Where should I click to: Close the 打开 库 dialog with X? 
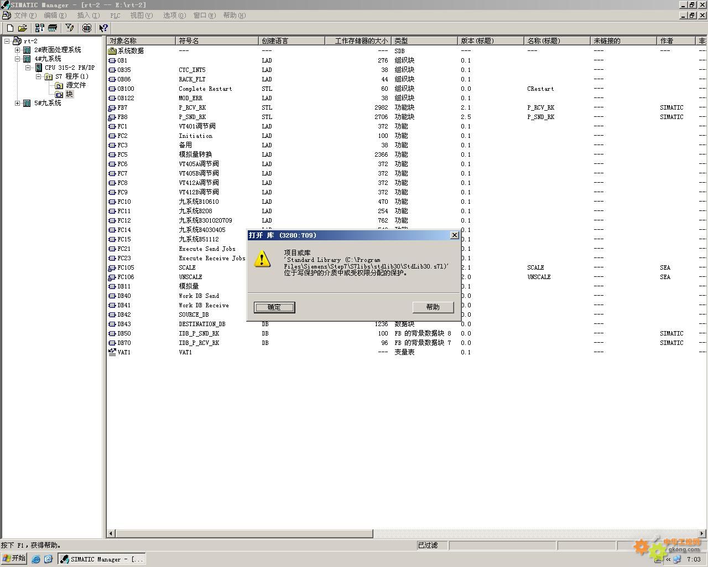[x=455, y=235]
